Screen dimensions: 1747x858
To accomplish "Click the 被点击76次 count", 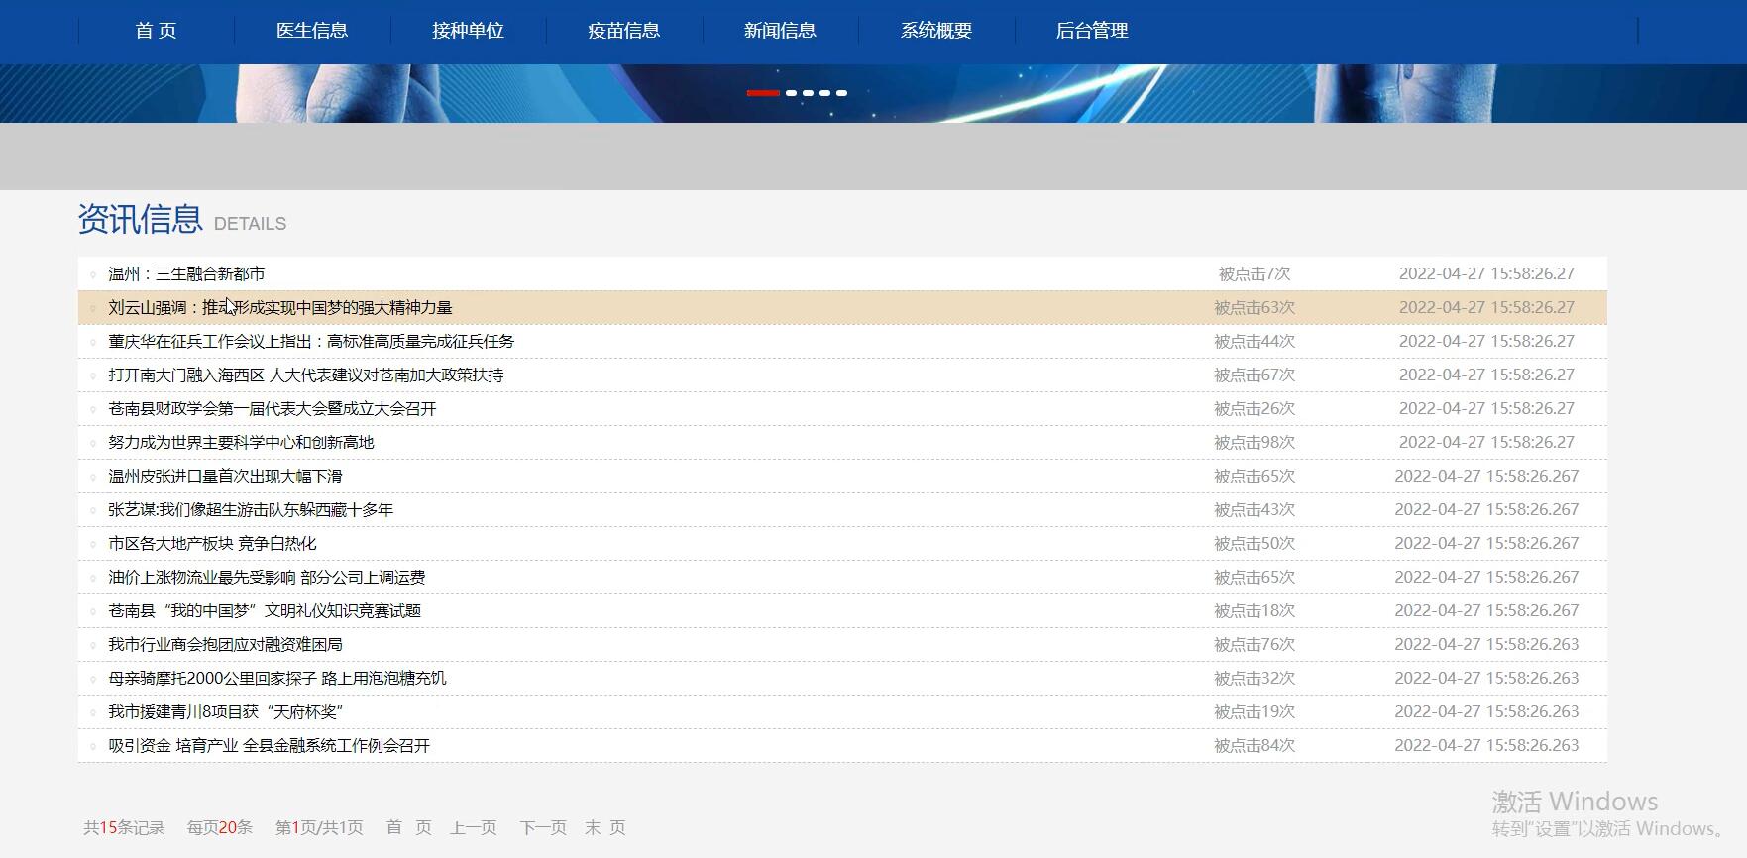I will (x=1255, y=645).
